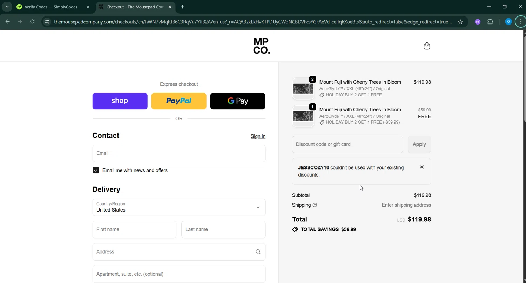Click the browser back arrow

7,22
